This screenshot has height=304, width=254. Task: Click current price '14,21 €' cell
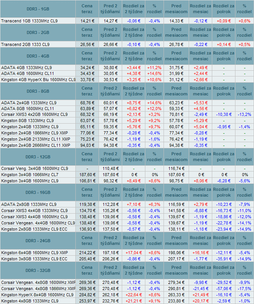pos(87,21)
